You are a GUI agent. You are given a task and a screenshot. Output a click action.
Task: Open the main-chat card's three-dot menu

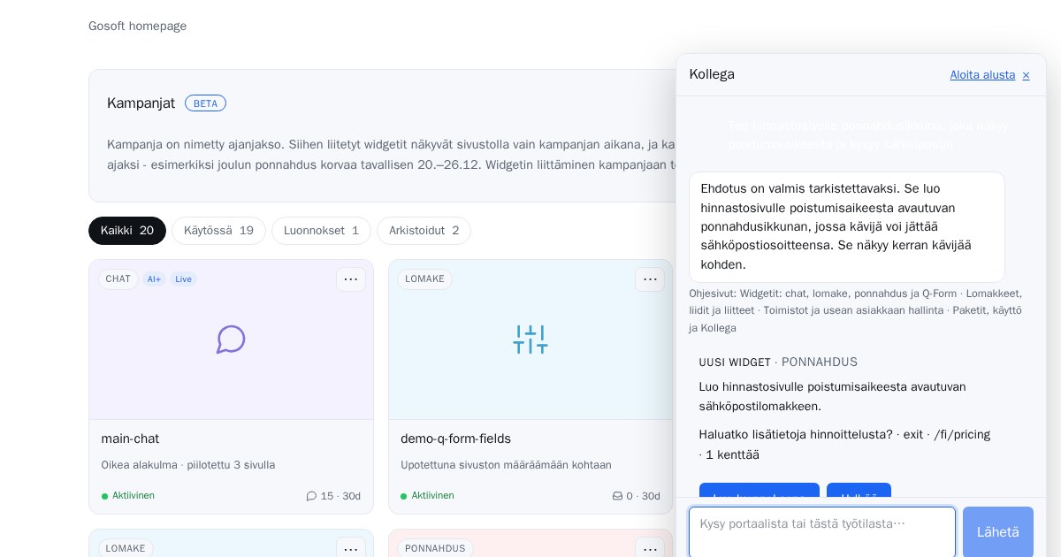(x=351, y=279)
